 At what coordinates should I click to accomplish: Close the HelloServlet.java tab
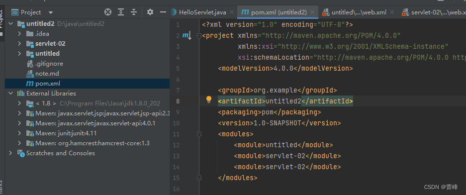[232, 12]
